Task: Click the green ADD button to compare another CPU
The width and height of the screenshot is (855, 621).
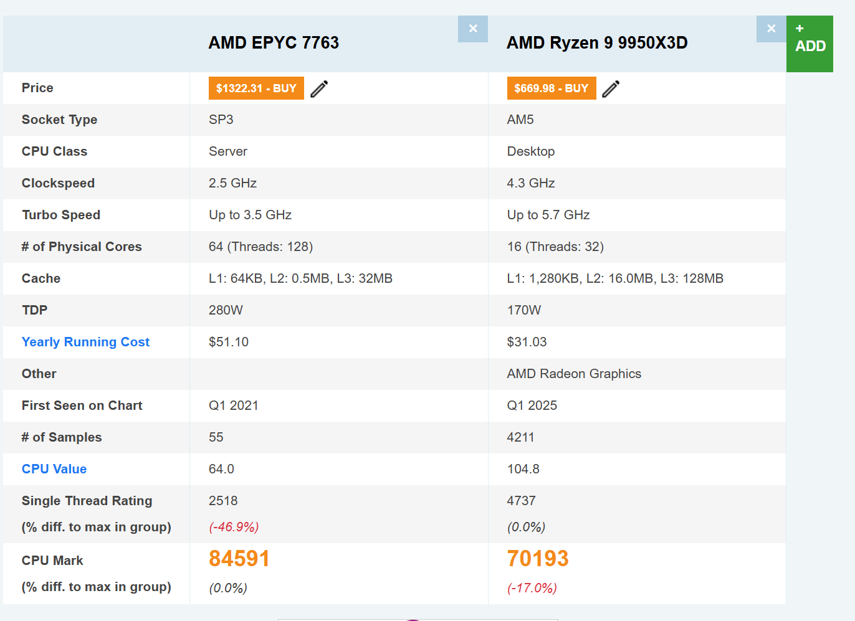Action: 810,44
